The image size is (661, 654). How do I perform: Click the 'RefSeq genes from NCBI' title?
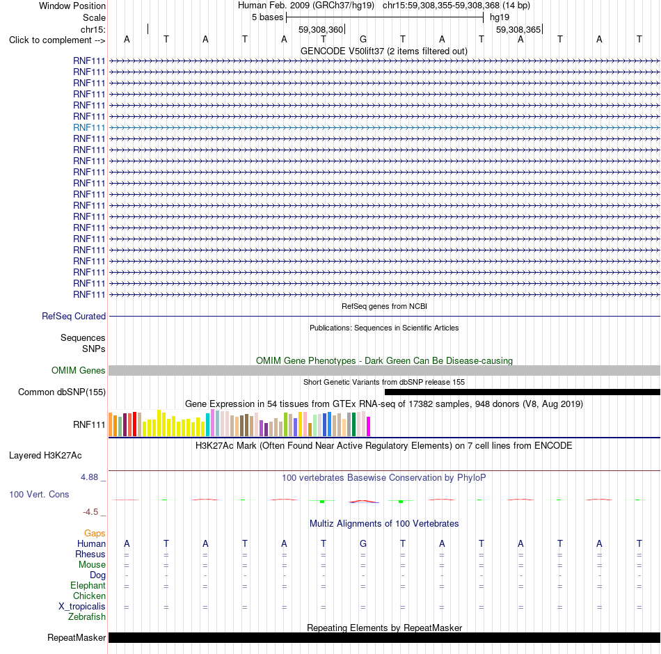(x=384, y=306)
